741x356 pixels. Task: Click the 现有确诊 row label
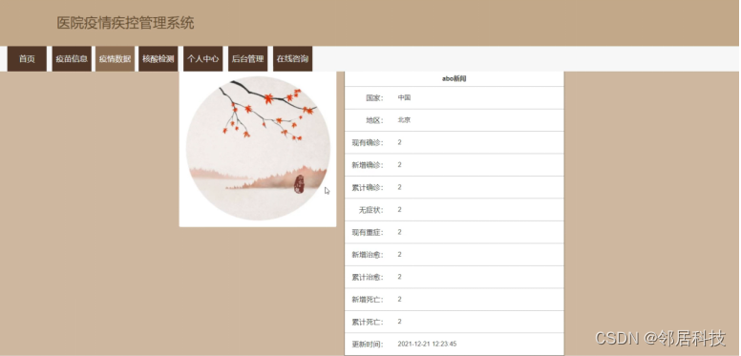368,142
